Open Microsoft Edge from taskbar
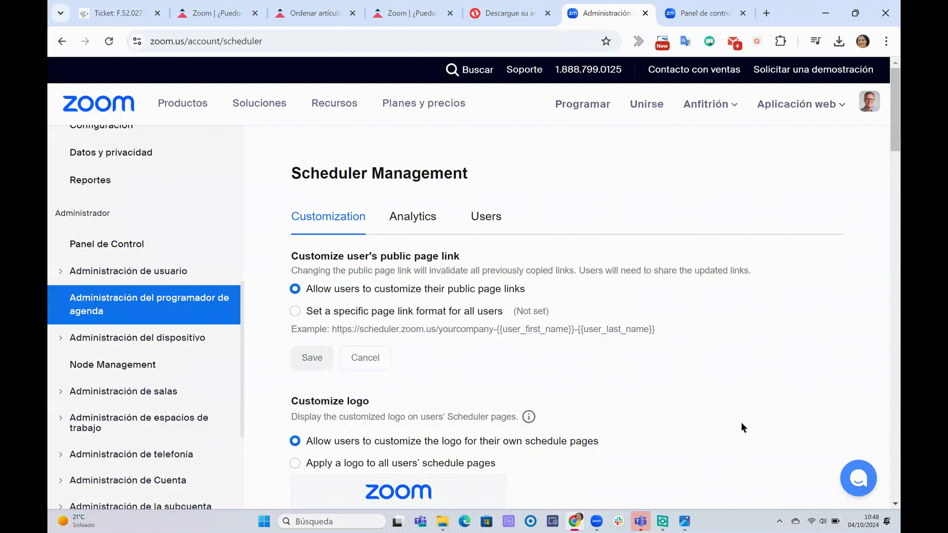This screenshot has width=948, height=533. click(x=464, y=521)
